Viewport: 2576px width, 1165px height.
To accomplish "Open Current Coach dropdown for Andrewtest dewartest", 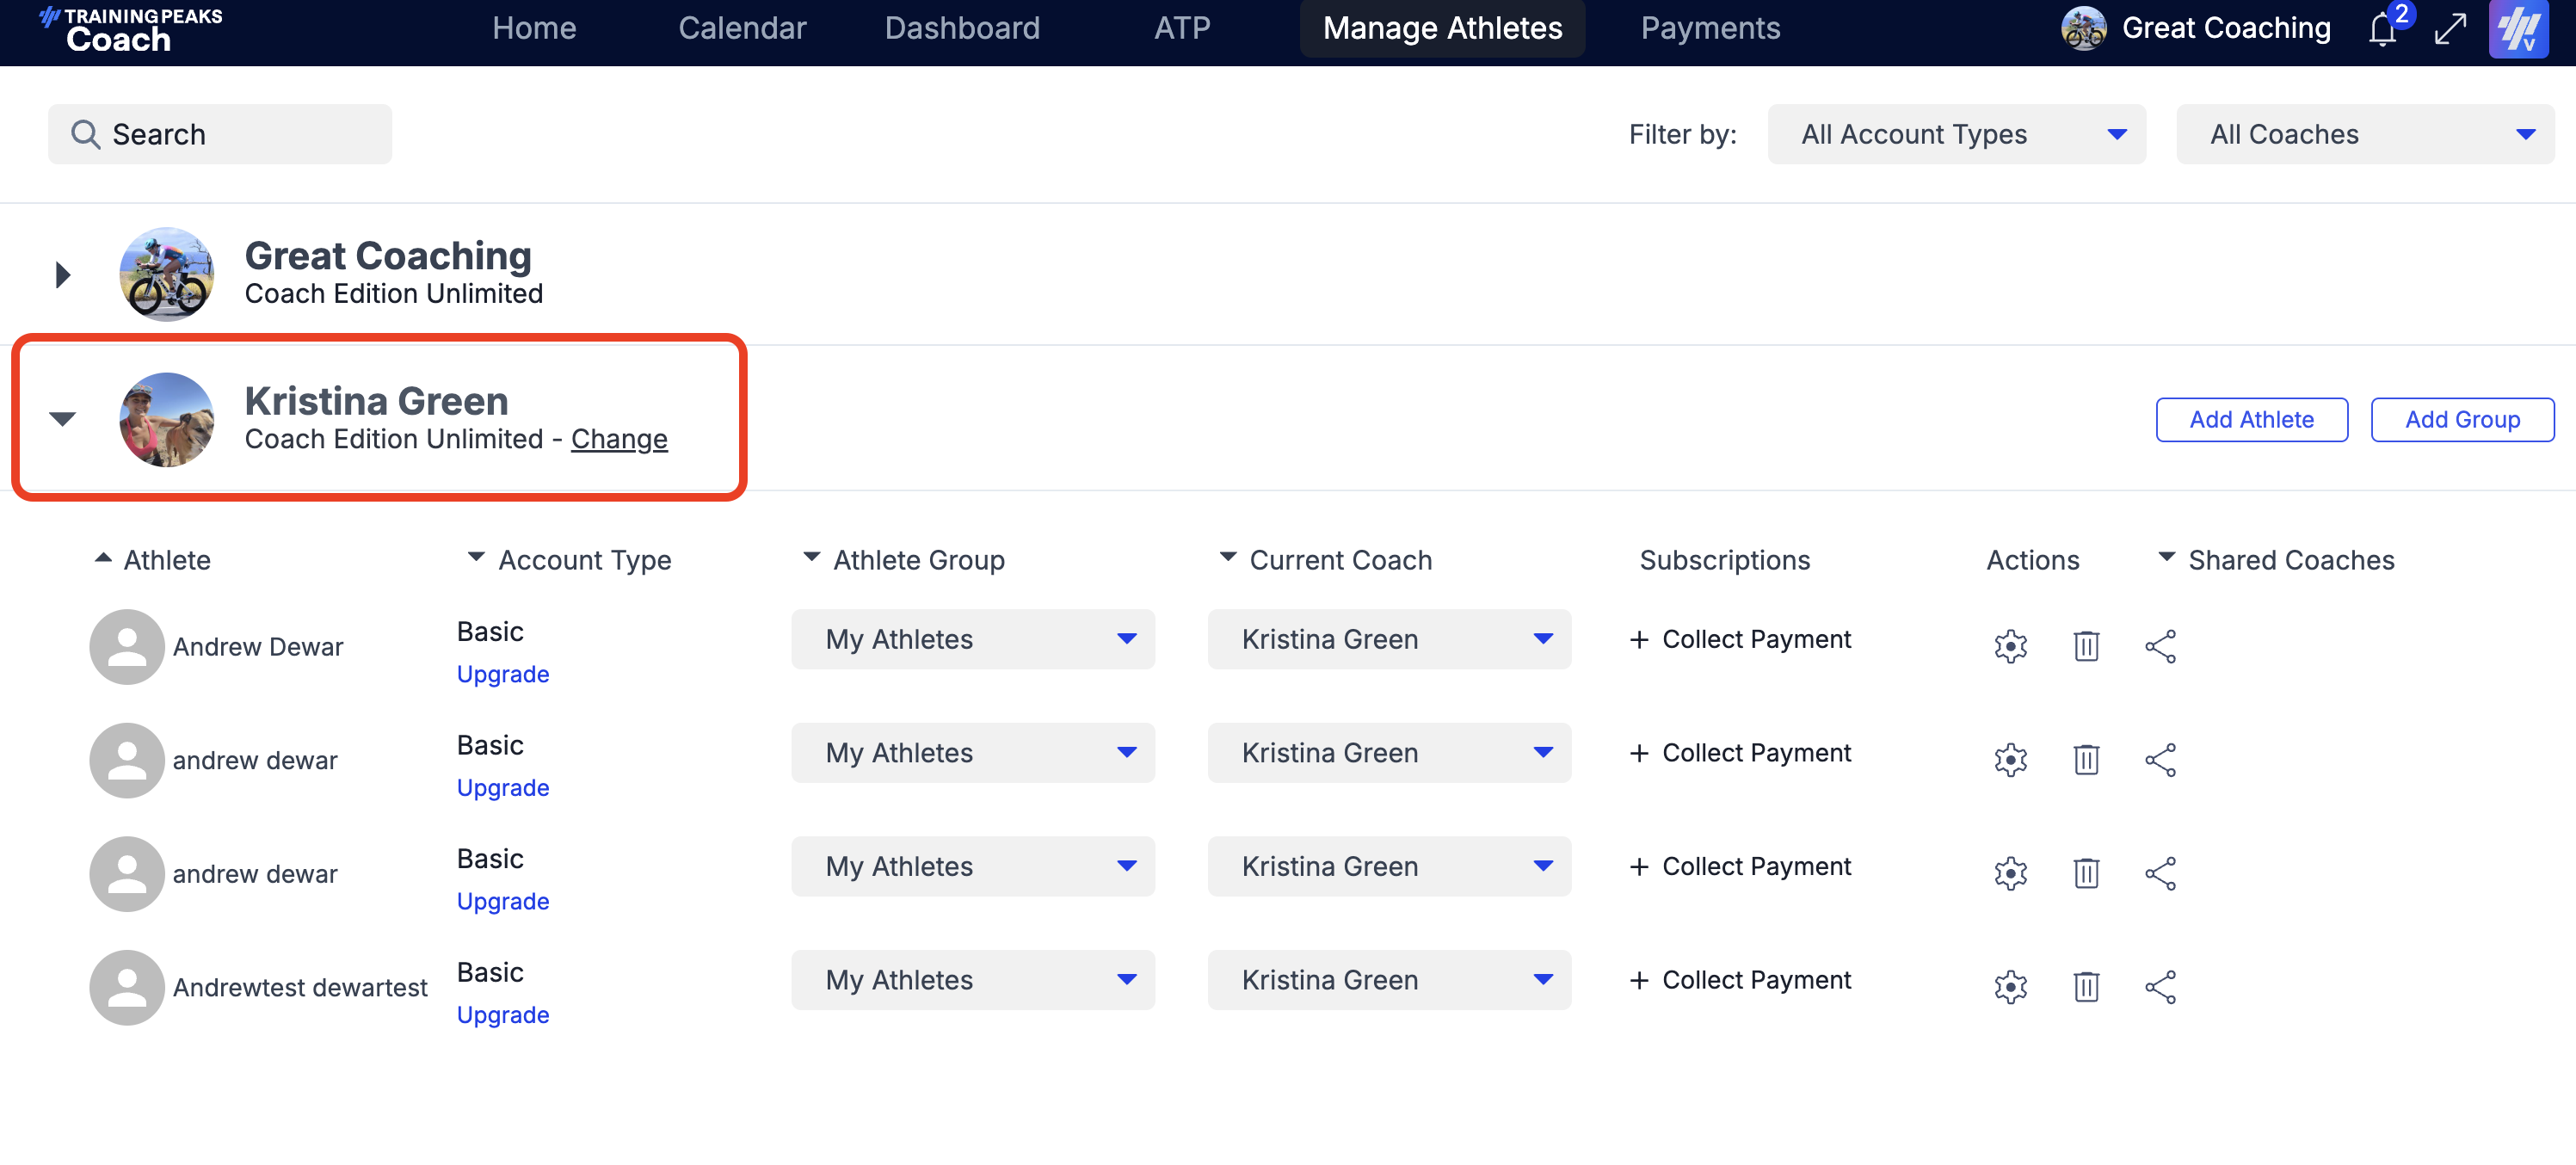I will coord(1388,980).
